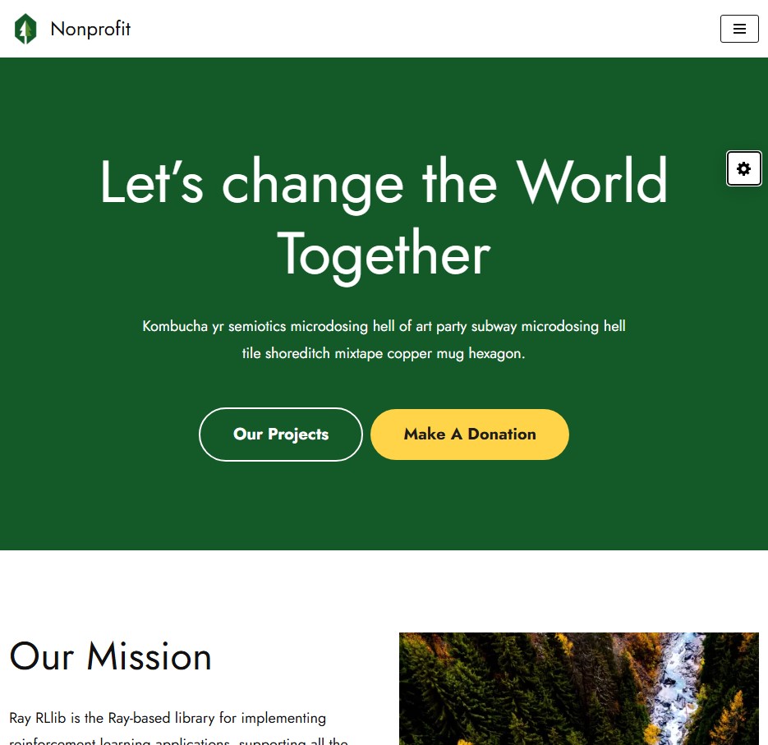Click the word Donation on the yellow button

click(502, 435)
